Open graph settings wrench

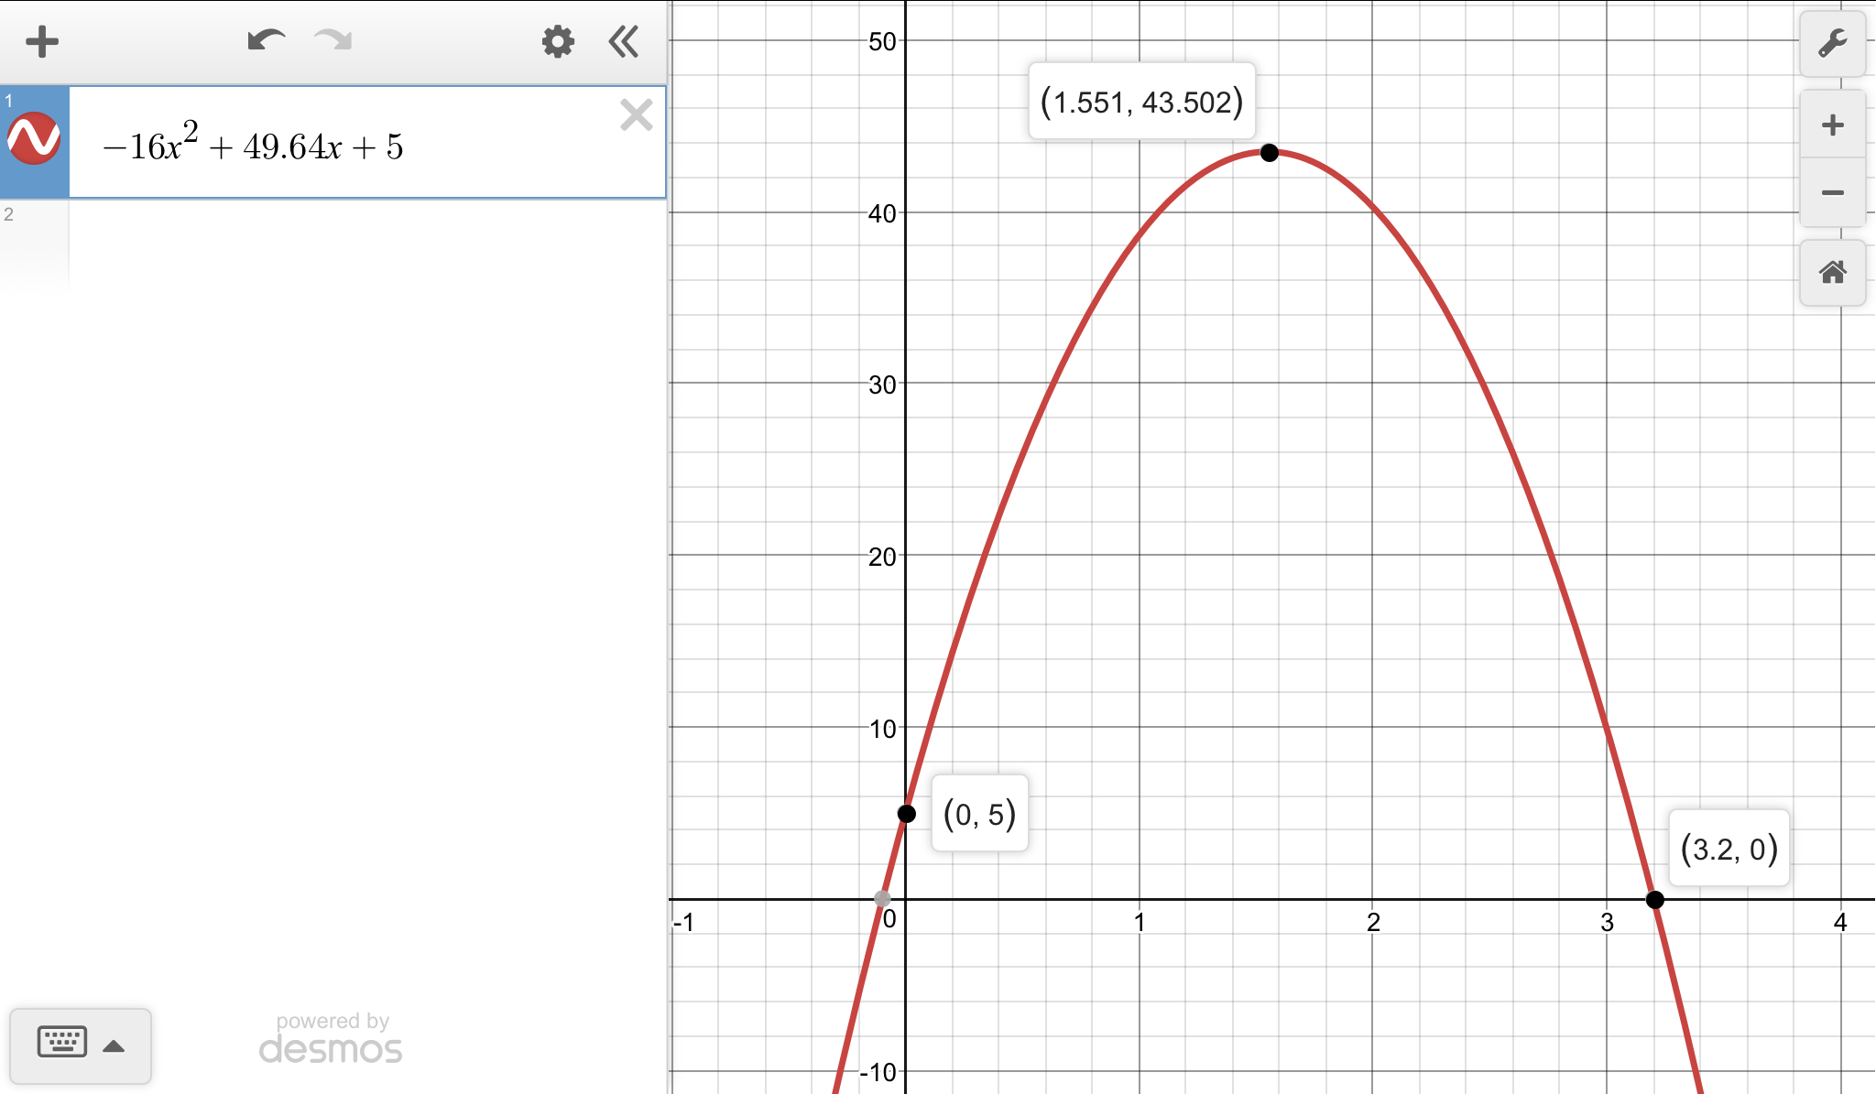tap(1832, 44)
